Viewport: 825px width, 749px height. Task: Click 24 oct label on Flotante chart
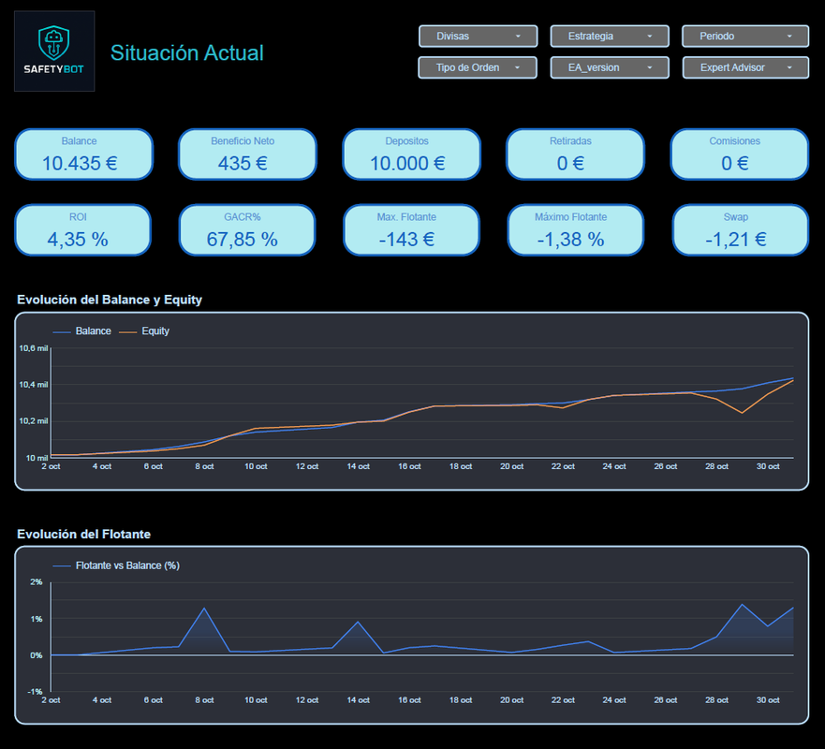pos(614,700)
